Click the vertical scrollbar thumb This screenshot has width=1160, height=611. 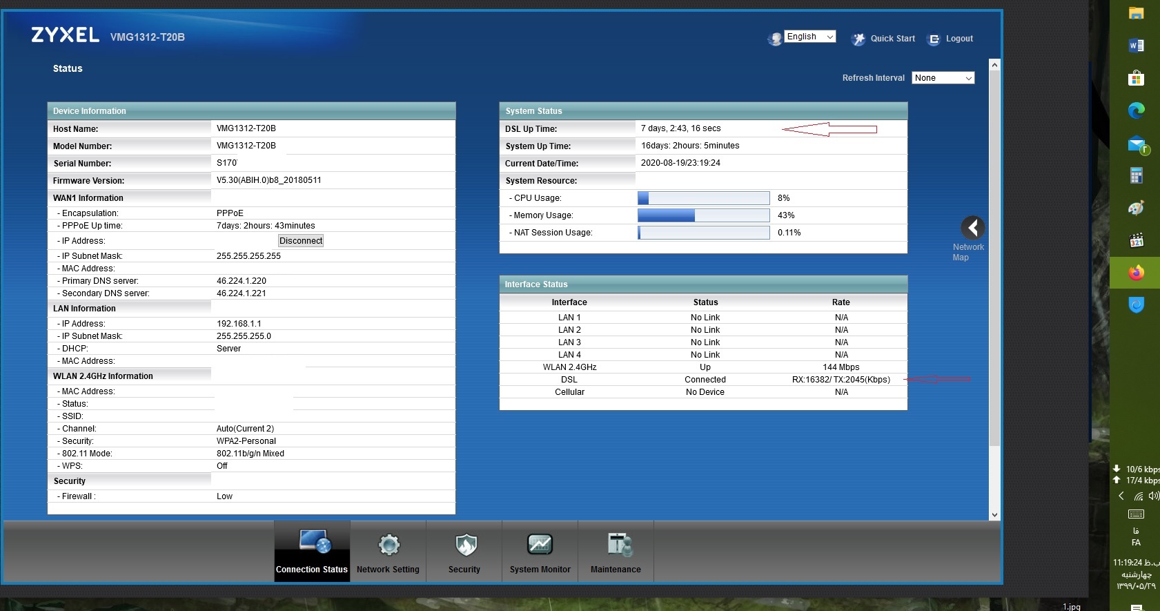(994, 258)
